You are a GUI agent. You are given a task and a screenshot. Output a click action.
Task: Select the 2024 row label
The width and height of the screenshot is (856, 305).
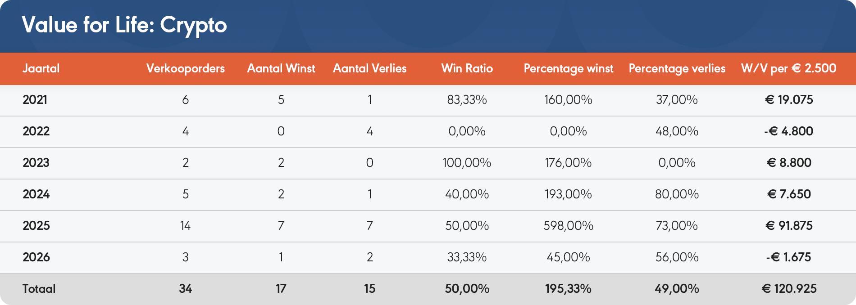coord(36,194)
